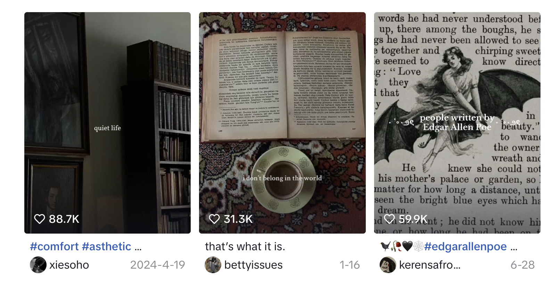This screenshot has width=553, height=286.
Task: Follow the #comfort hashtag link
Action: 55,246
